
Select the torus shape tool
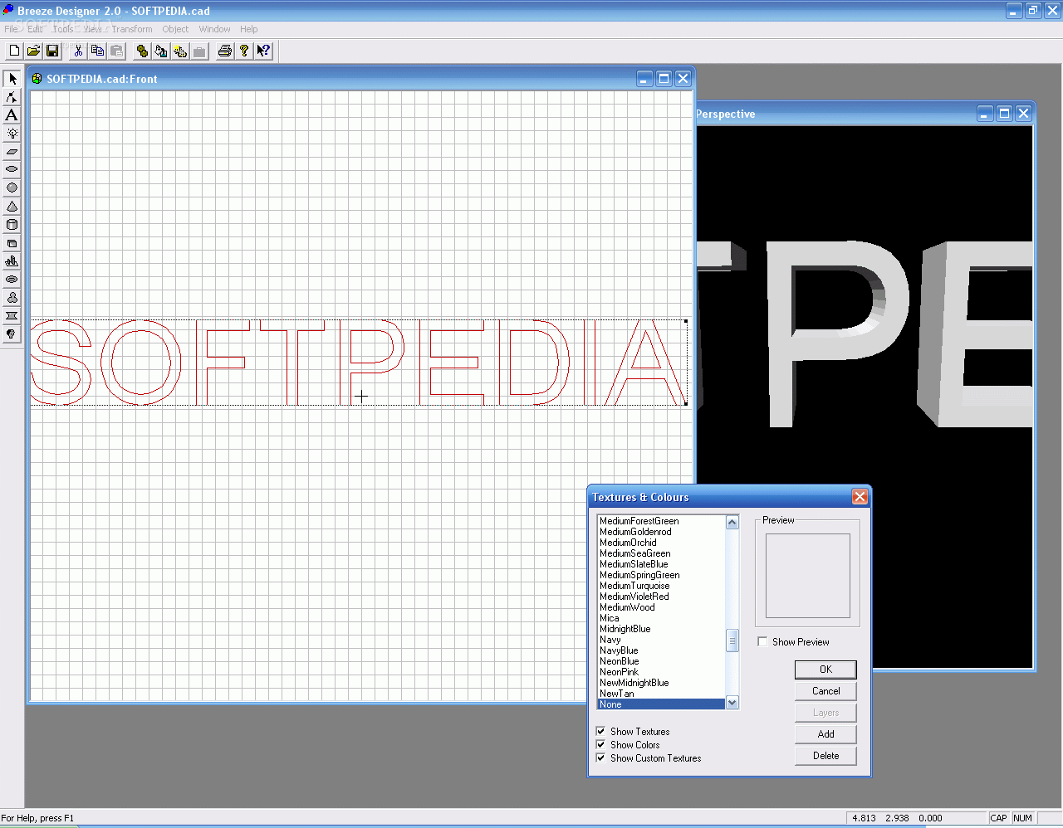(12, 279)
